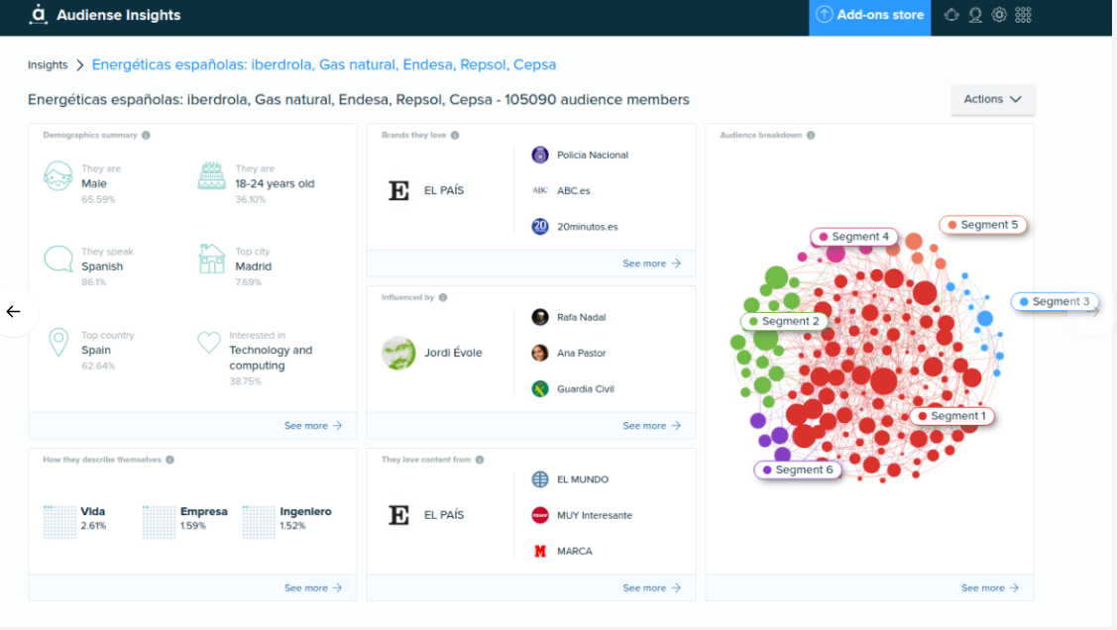Screen dimensions: 1117x630
Task: Click the Policía Nacional name
Action: [593, 156]
